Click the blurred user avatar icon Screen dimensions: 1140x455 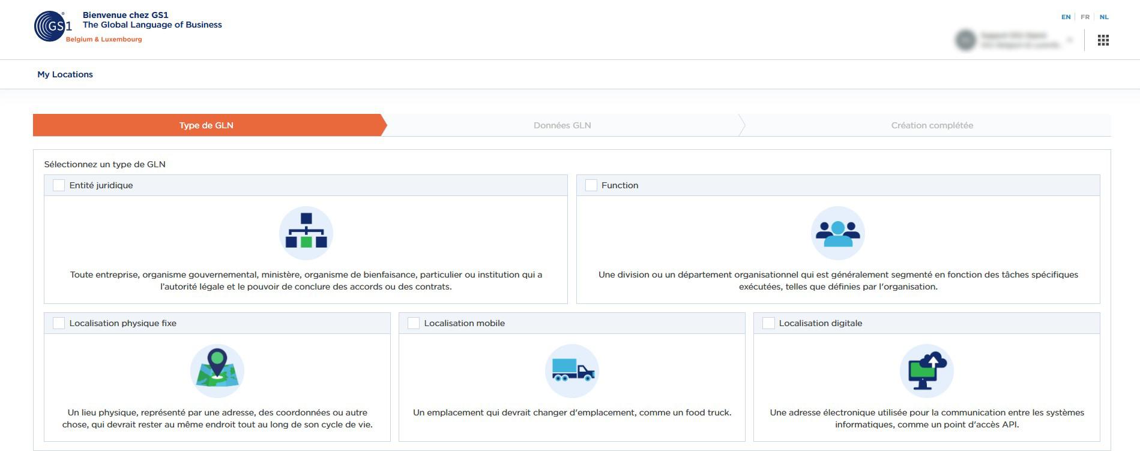point(965,40)
